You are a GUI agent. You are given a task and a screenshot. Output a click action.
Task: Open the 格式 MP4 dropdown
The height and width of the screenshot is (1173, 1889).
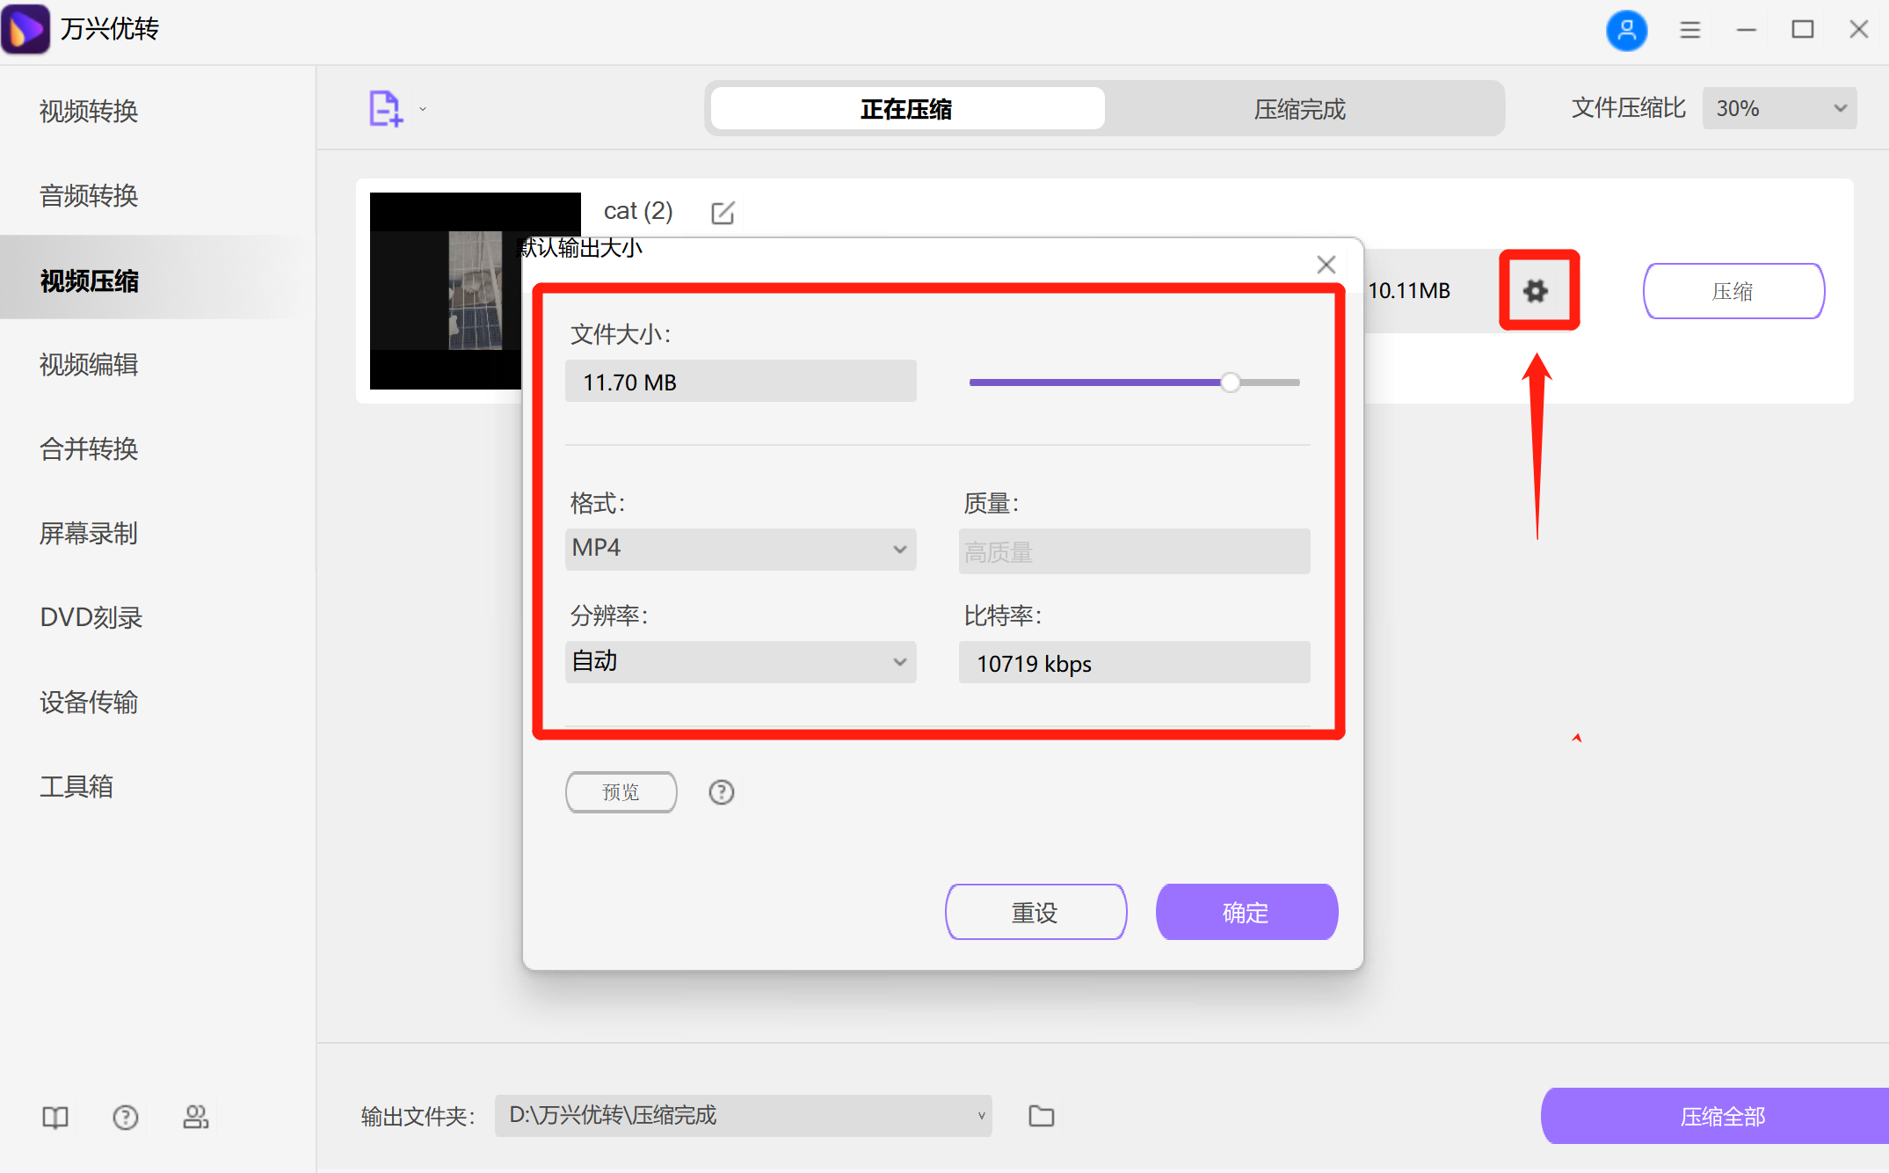pyautogui.click(x=739, y=548)
